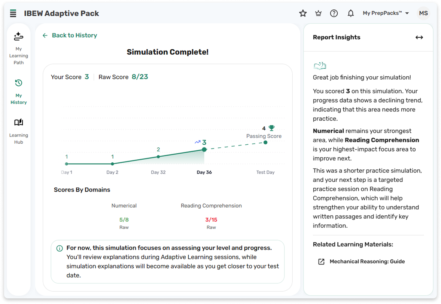Click the external link icon beside Guide
Image resolution: width=441 pixels, height=304 pixels.
321,262
